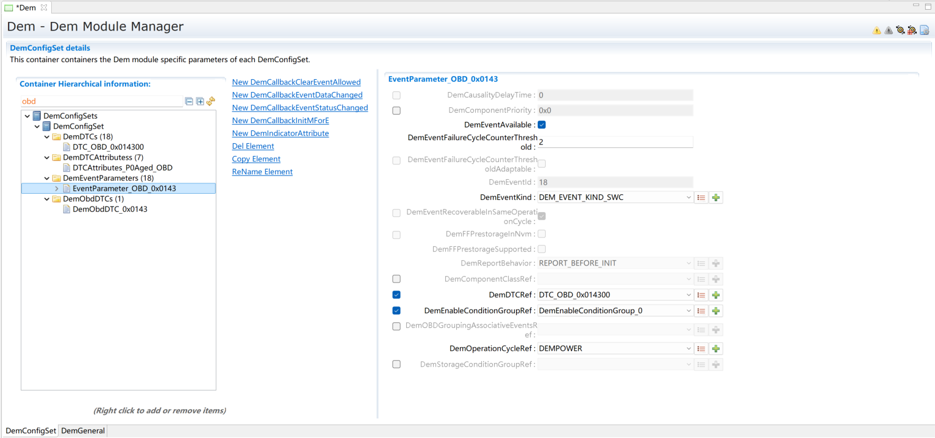
Task: Disable the DemEnableConditionGroupRef checkbox
Action: pos(396,311)
